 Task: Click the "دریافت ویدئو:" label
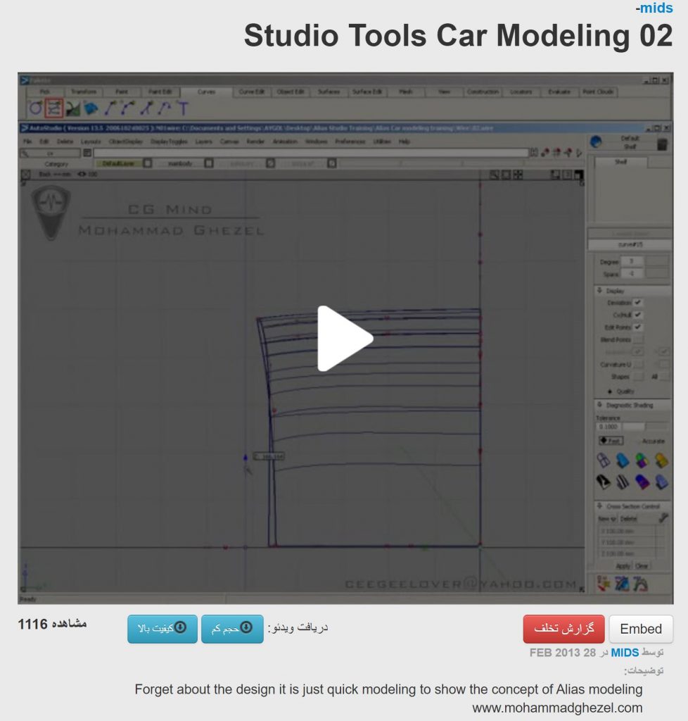(298, 627)
